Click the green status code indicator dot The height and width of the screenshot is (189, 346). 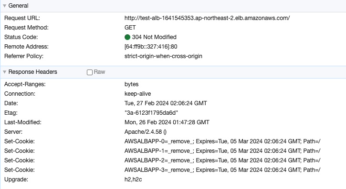[x=127, y=37]
